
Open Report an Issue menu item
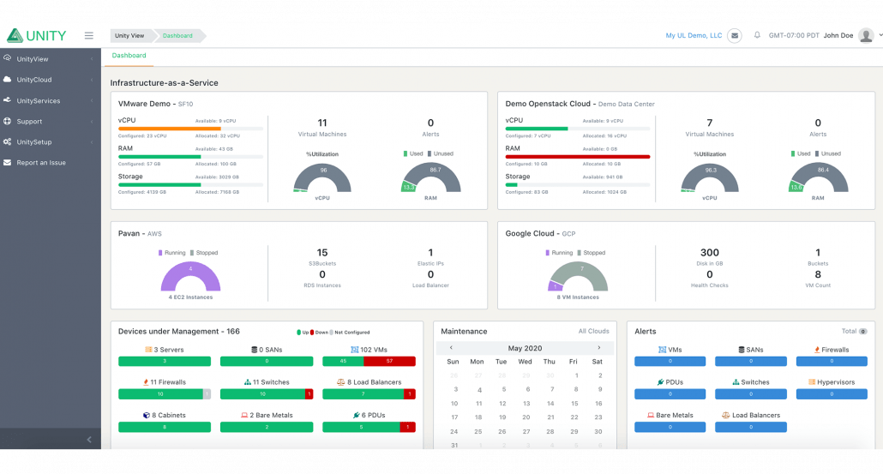pos(51,163)
